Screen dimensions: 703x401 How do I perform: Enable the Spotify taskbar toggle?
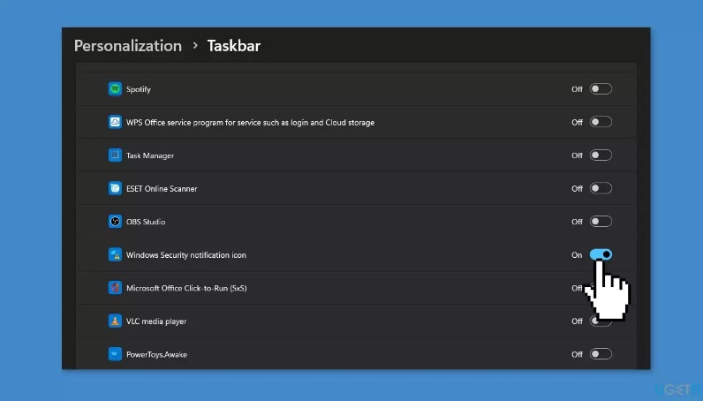pos(601,89)
